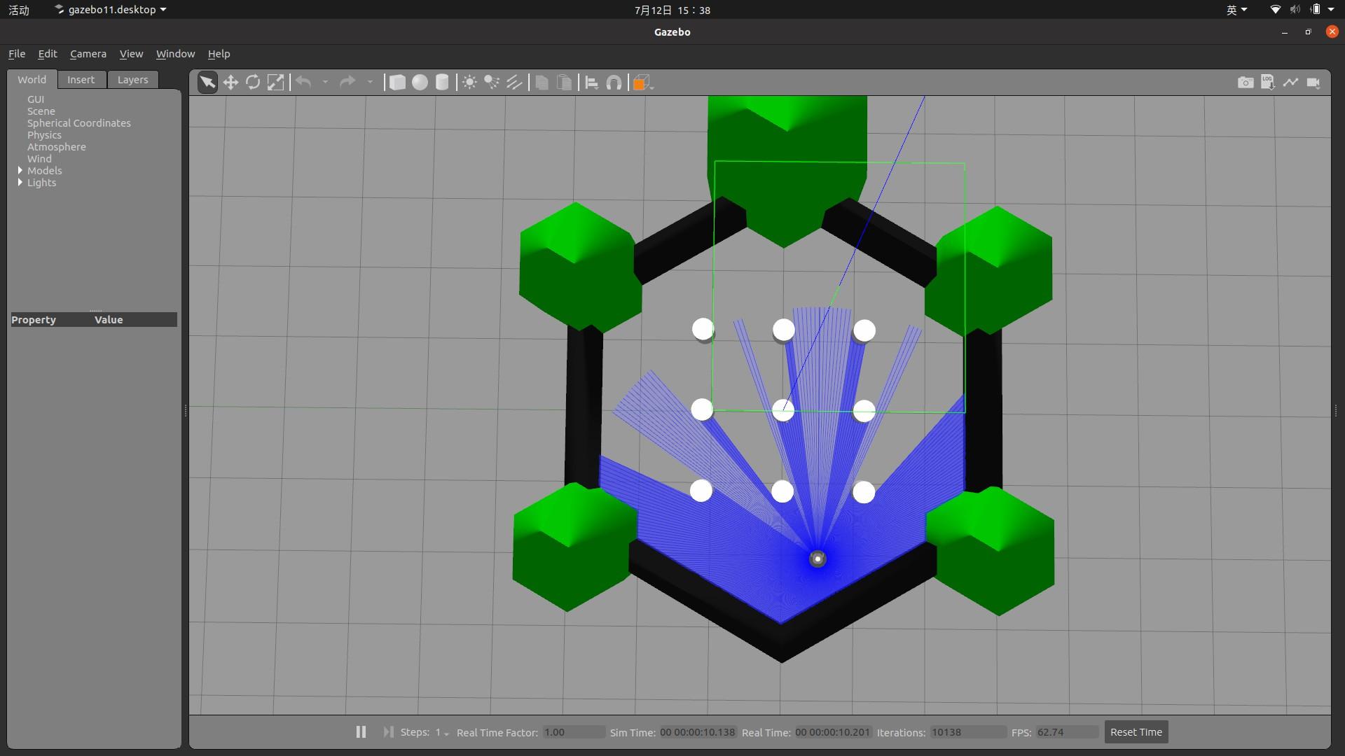The image size is (1345, 756).
Task: Toggle the snap magnet tool
Action: click(x=614, y=83)
